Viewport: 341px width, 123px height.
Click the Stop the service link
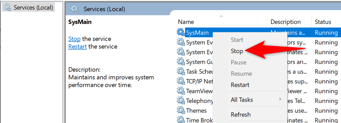point(74,39)
